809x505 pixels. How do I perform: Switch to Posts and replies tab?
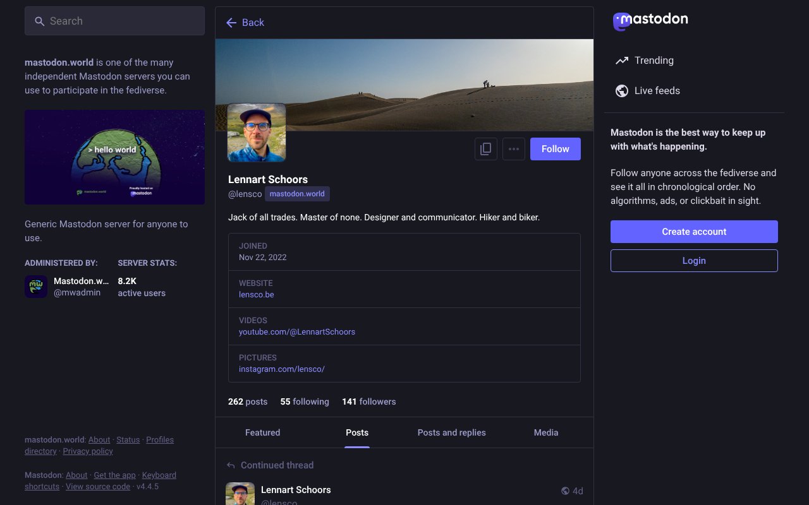pyautogui.click(x=451, y=432)
